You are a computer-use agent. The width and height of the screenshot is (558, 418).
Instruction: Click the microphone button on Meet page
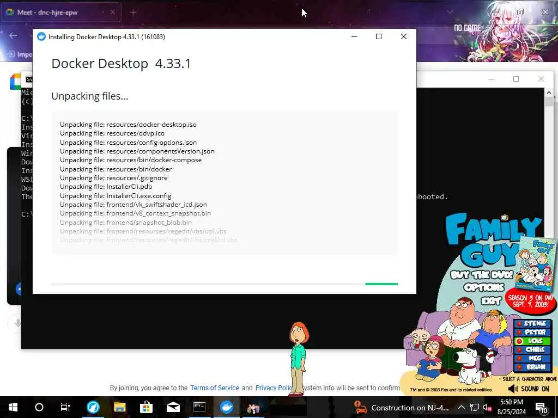point(17,323)
